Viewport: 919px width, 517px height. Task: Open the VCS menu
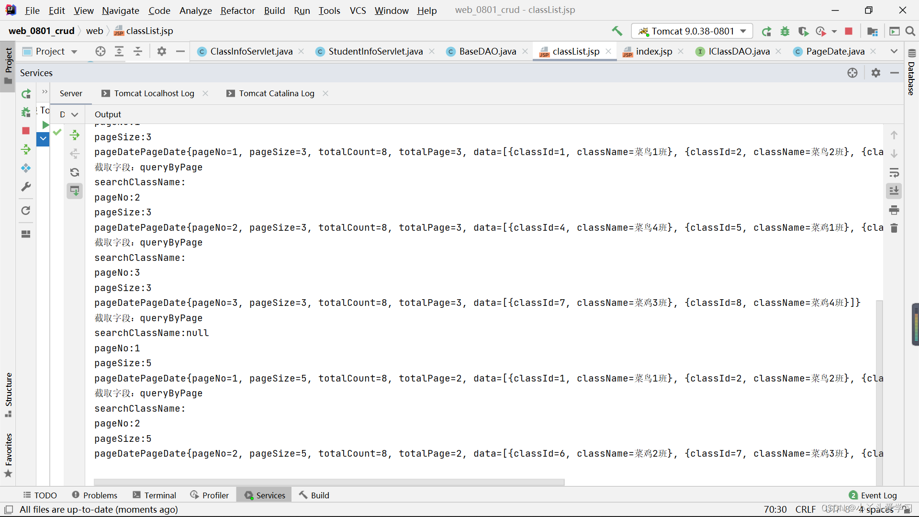click(358, 10)
